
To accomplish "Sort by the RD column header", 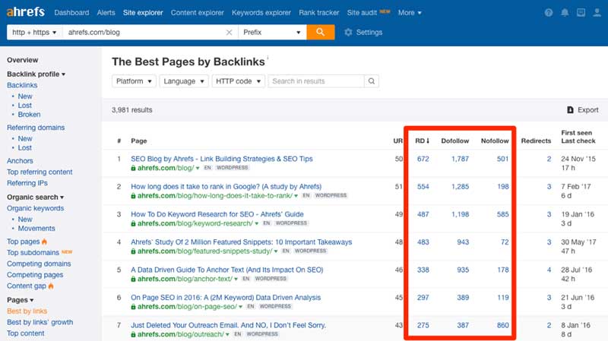I will pos(422,141).
